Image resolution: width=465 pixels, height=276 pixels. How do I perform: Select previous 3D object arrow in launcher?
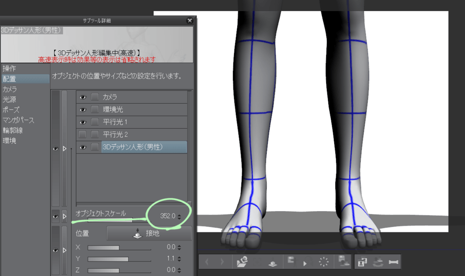(207, 262)
